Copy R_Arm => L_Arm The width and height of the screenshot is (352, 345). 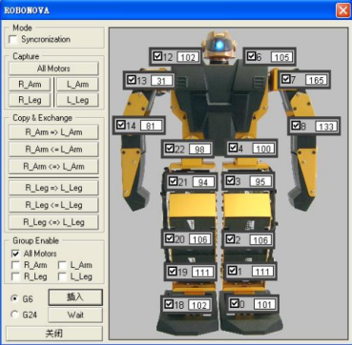[53, 132]
